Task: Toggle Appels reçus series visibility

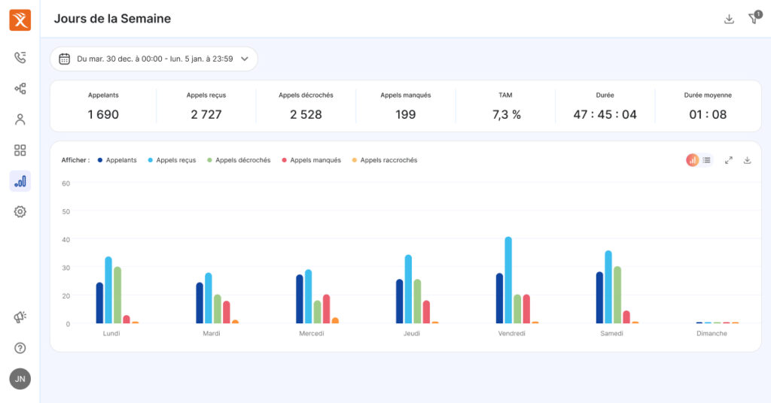Action: (172, 160)
